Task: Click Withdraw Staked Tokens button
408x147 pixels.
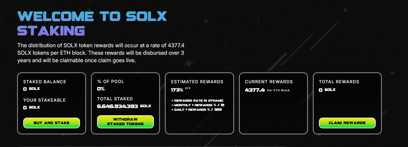Action: point(125,122)
